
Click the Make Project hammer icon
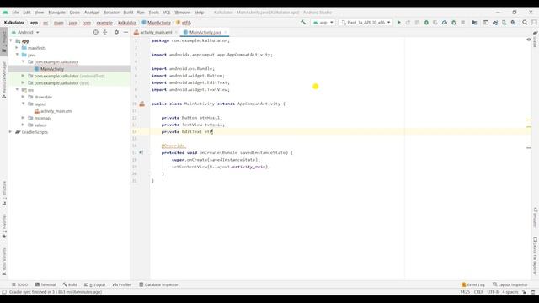pos(303,23)
